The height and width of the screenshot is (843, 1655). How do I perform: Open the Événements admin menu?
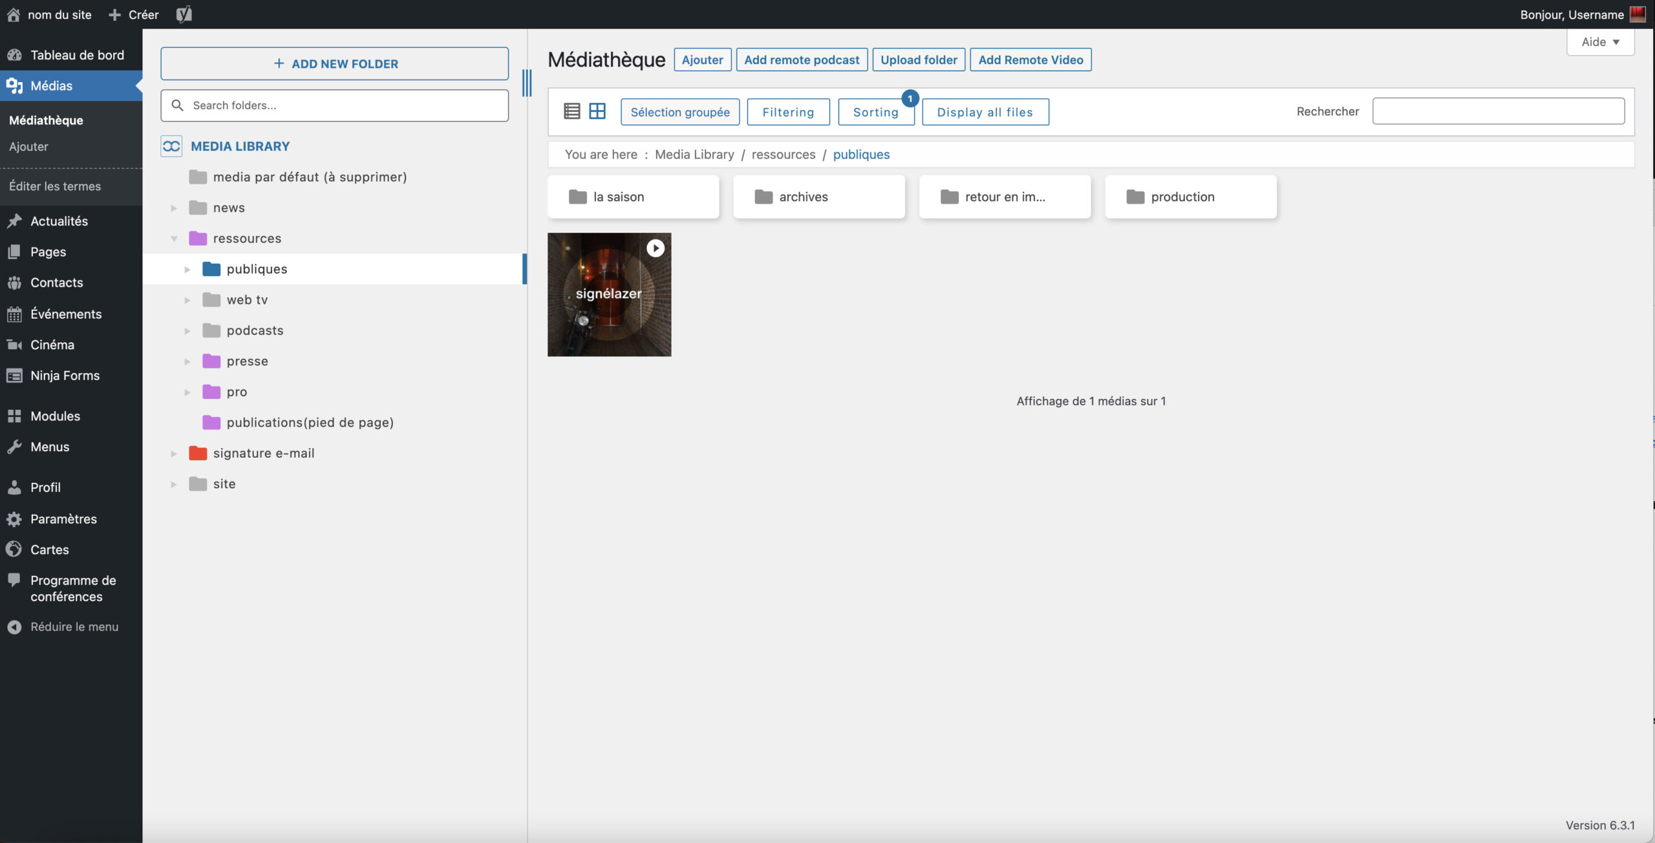[x=65, y=314]
